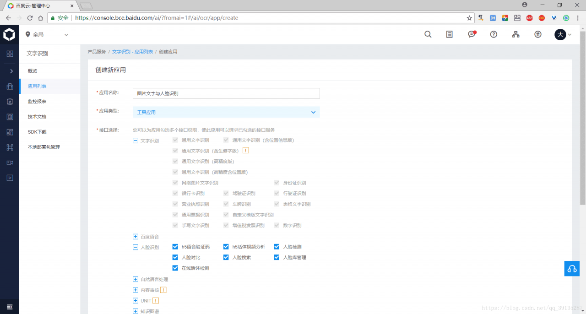Uncheck h5语音验证码 checkbox
This screenshot has width=586, height=314.
click(175, 247)
